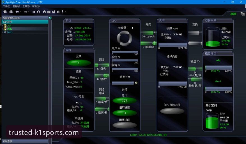Click the Connect plug icon in toolbar
Viewport: 246px width, 144px height.
pos(5,12)
